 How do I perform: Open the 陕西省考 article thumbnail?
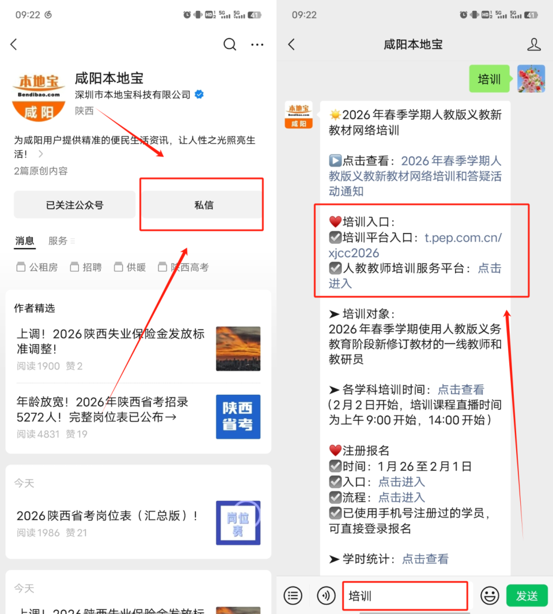click(238, 417)
